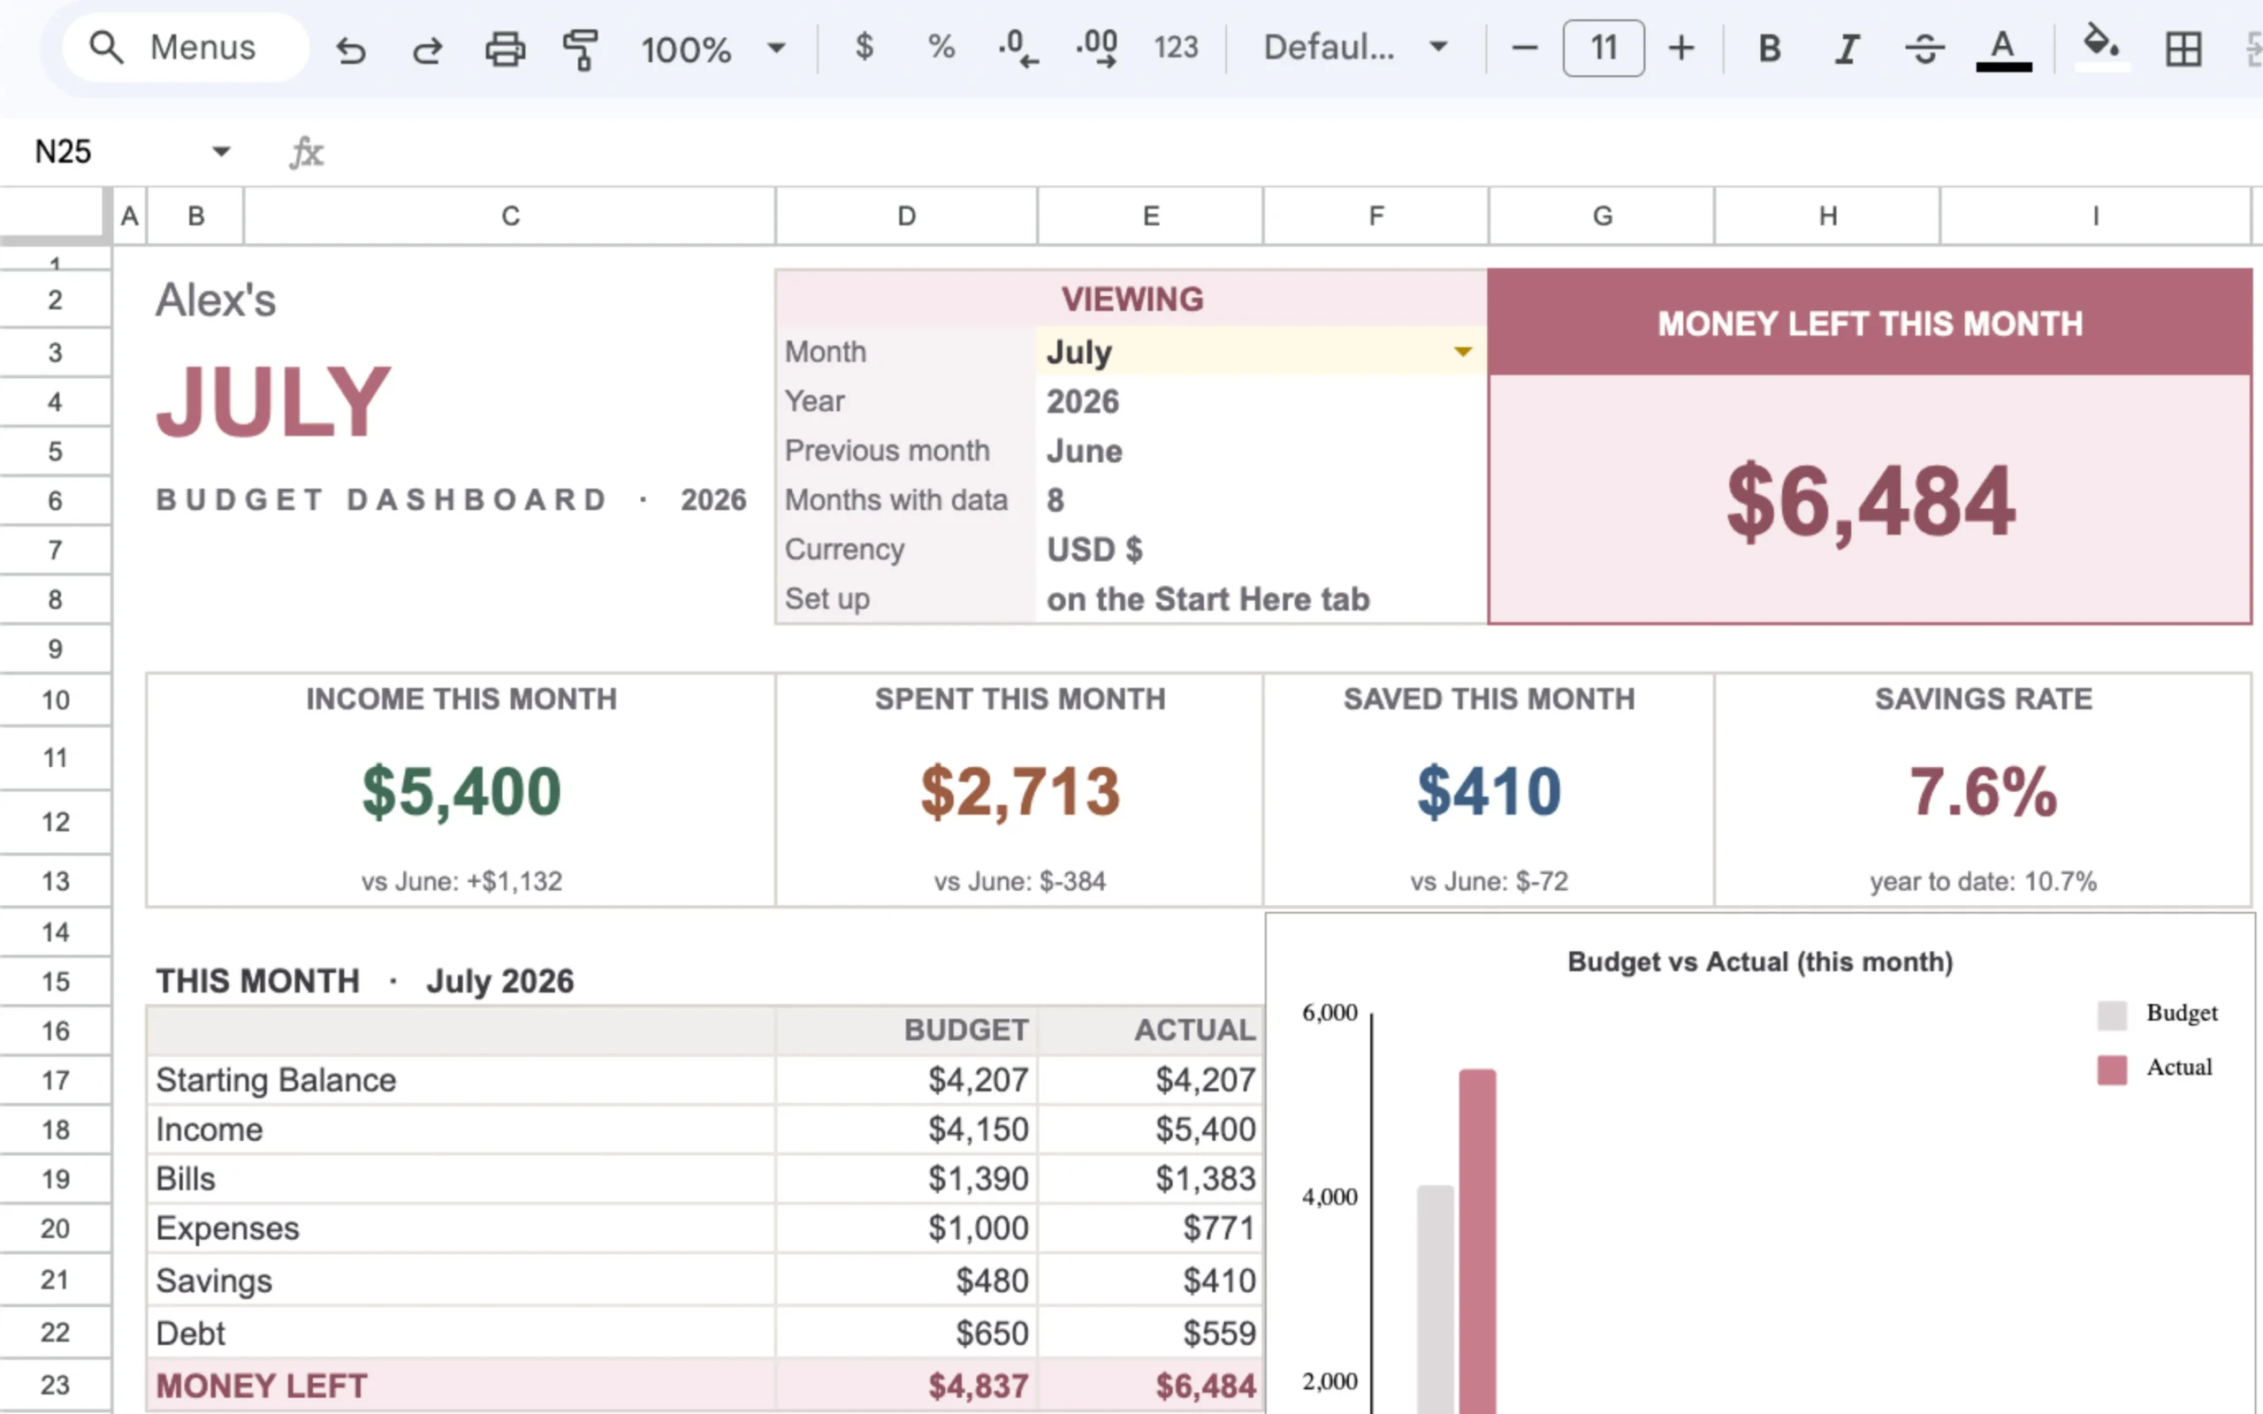Click the $2,713 spent figure
Screen dimensions: 2263x1414
[x=1019, y=791]
